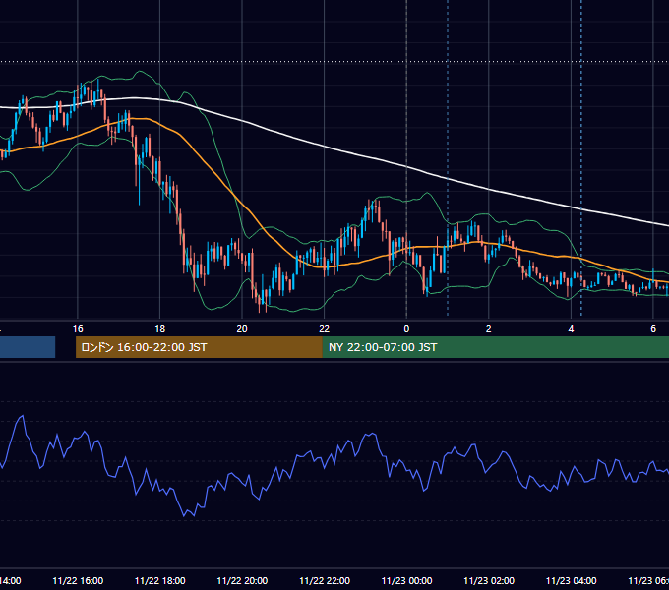This screenshot has width=669, height=590.
Task: Click the 11/23 00:00 time label
Action: point(406,580)
